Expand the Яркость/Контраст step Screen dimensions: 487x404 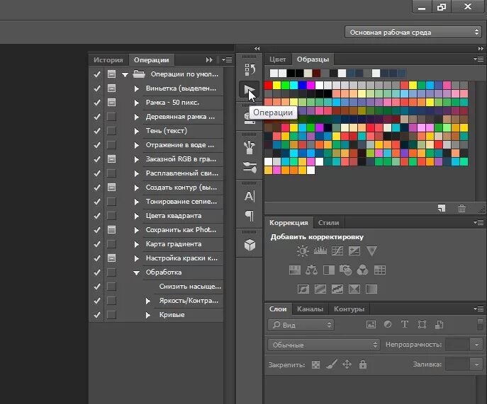point(148,301)
